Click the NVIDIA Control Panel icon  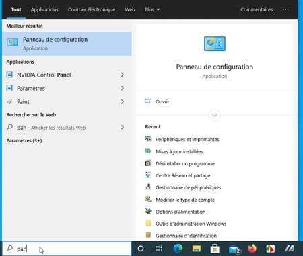point(9,75)
